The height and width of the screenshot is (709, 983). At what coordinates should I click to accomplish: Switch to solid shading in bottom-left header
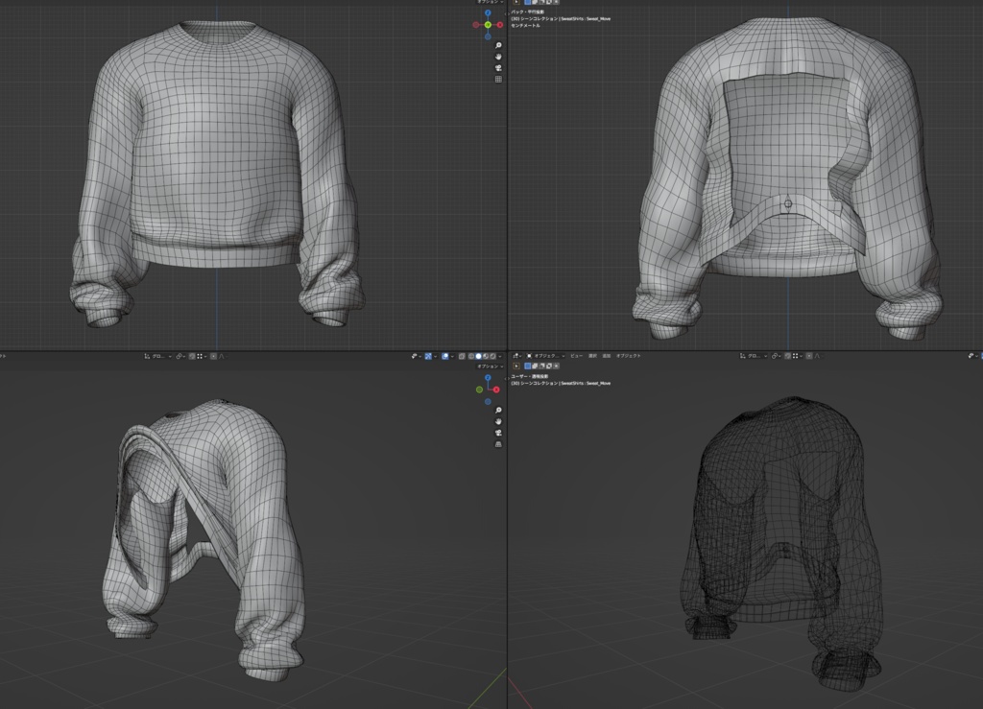[x=478, y=356]
